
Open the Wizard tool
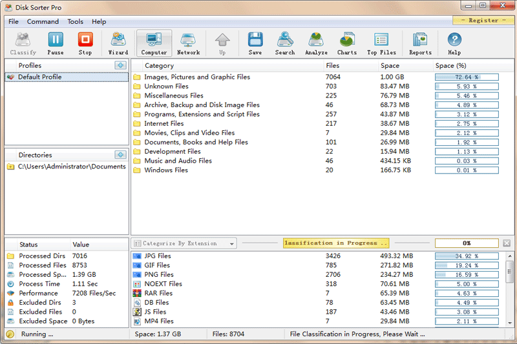[x=118, y=43]
